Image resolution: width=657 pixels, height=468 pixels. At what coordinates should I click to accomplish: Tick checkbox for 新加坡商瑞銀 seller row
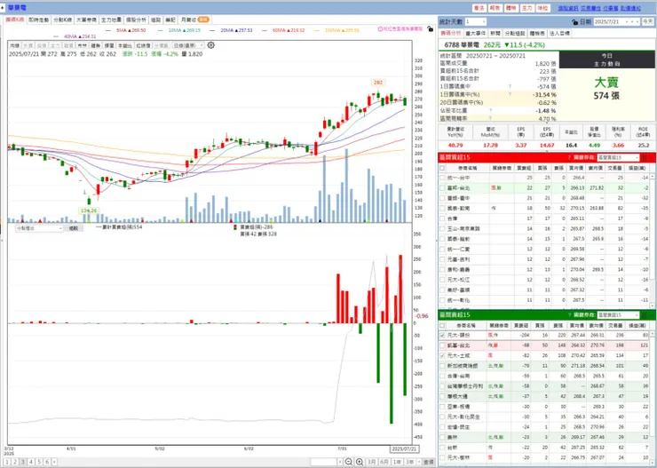[x=442, y=366]
